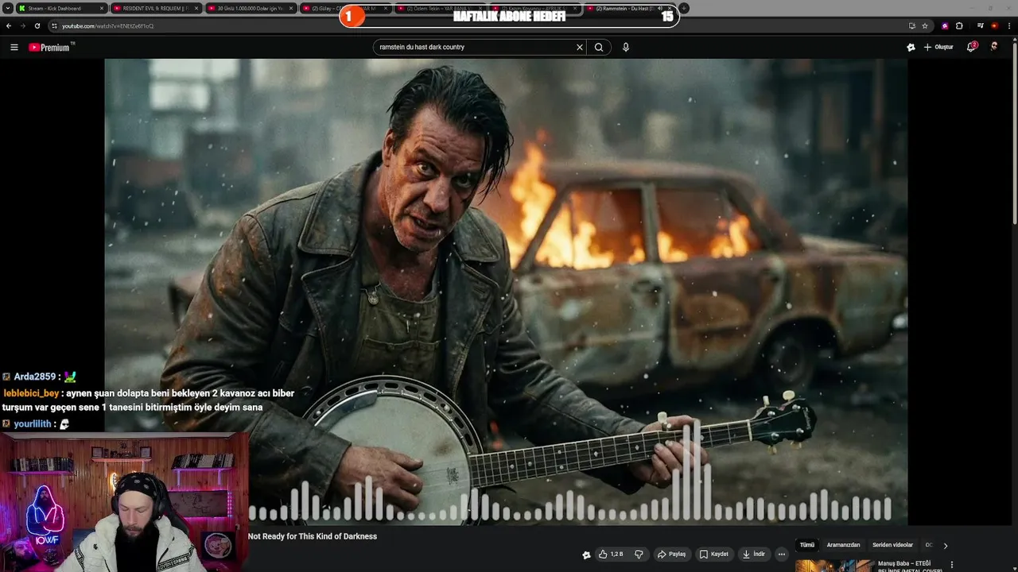Open YouTube account avatar menu

point(994,48)
